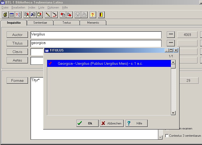Click the yellow help question mark icon
Viewport: 202px width, 145px height.
[x=93, y=15]
